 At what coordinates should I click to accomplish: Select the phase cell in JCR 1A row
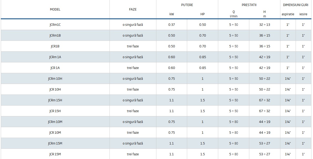click(x=133, y=68)
